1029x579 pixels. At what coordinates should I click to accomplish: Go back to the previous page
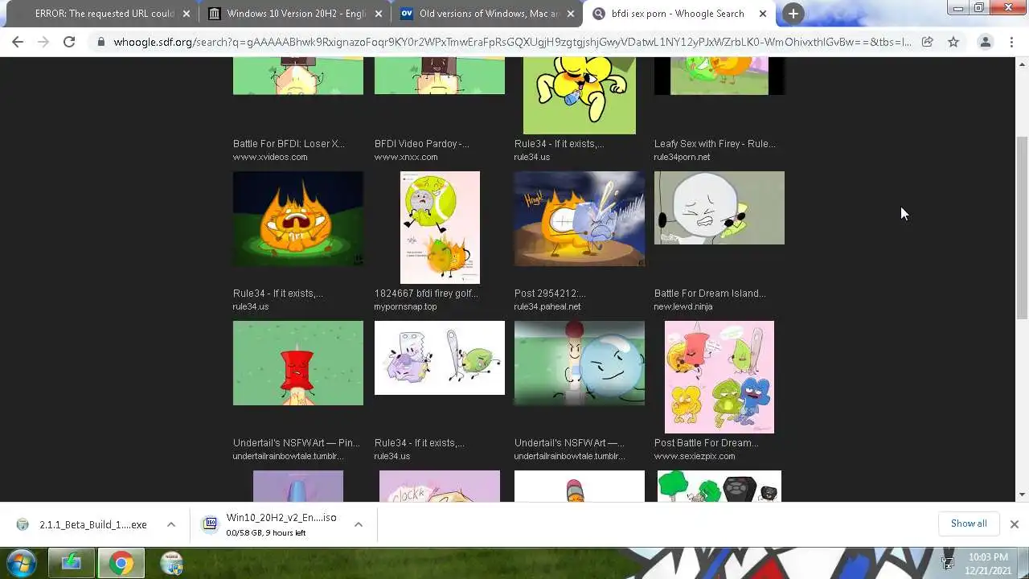point(18,42)
